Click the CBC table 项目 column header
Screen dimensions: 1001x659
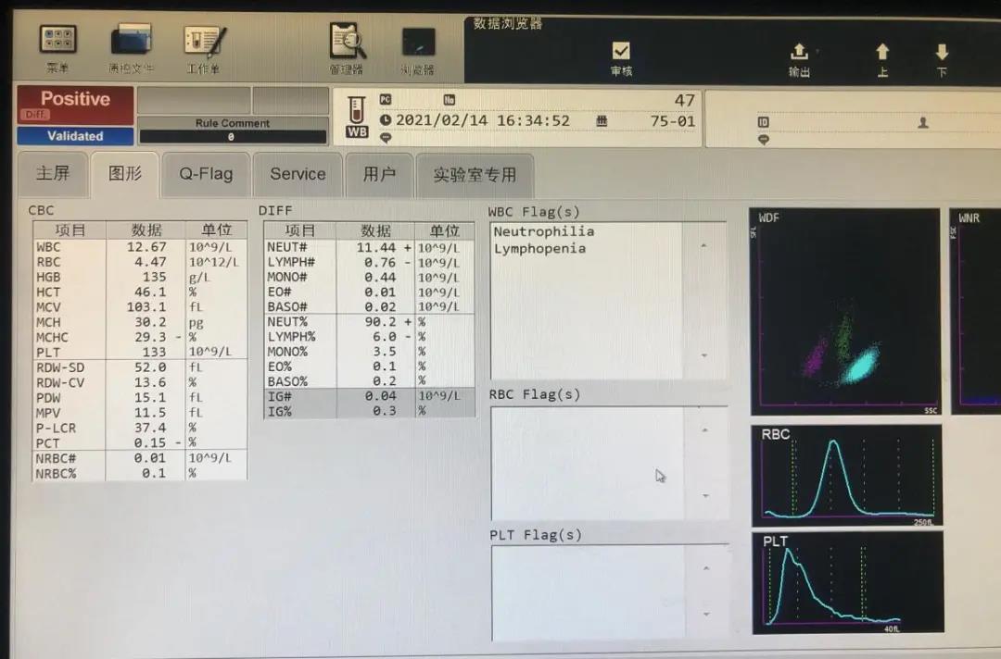point(70,230)
